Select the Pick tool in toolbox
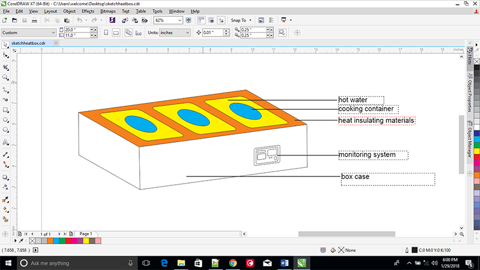The width and height of the screenshot is (480, 270). pos(5,44)
